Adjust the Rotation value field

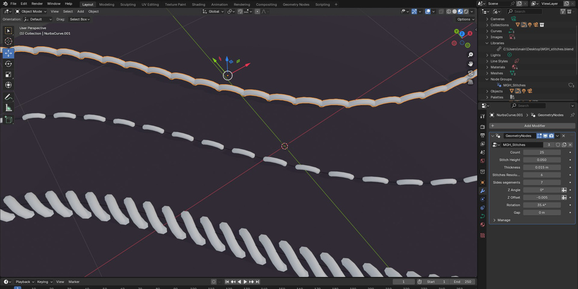(542, 205)
